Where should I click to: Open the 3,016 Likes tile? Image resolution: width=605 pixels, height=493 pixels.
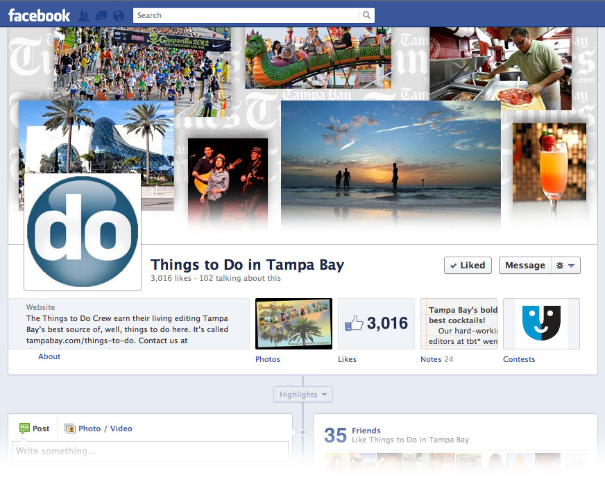[x=376, y=324]
